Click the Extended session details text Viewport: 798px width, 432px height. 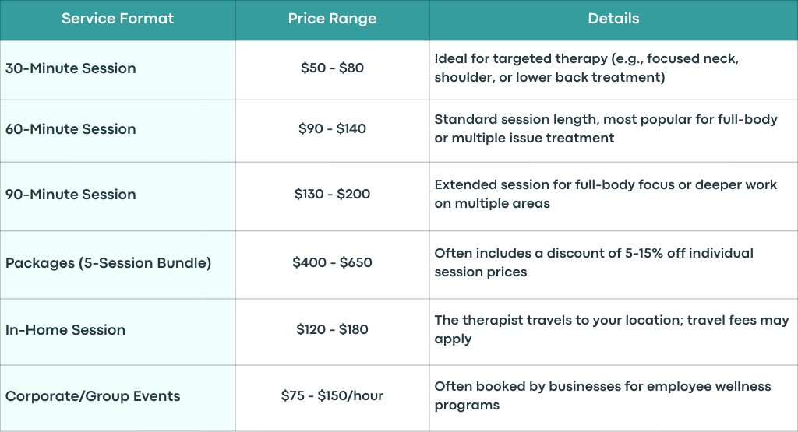606,194
